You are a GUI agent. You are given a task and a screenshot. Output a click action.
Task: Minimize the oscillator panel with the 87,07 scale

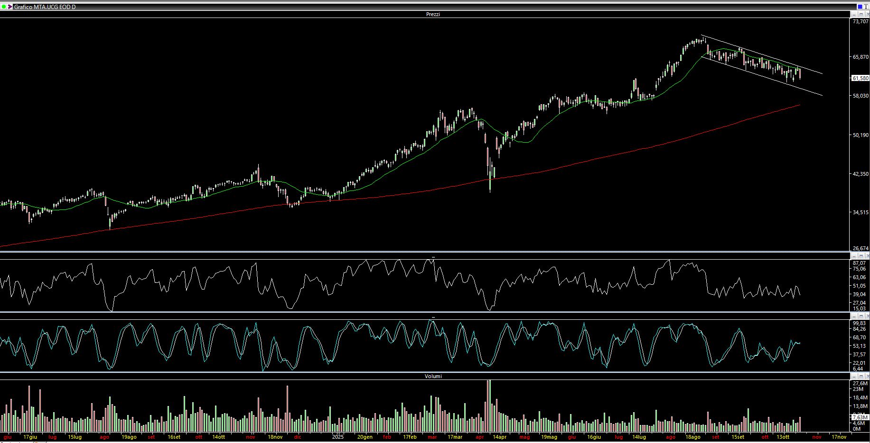(854, 256)
